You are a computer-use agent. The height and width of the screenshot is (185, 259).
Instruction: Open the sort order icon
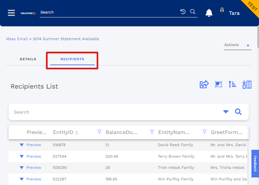click(x=232, y=84)
